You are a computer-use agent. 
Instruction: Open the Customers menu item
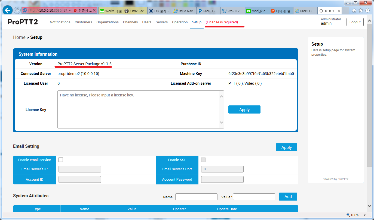point(83,22)
